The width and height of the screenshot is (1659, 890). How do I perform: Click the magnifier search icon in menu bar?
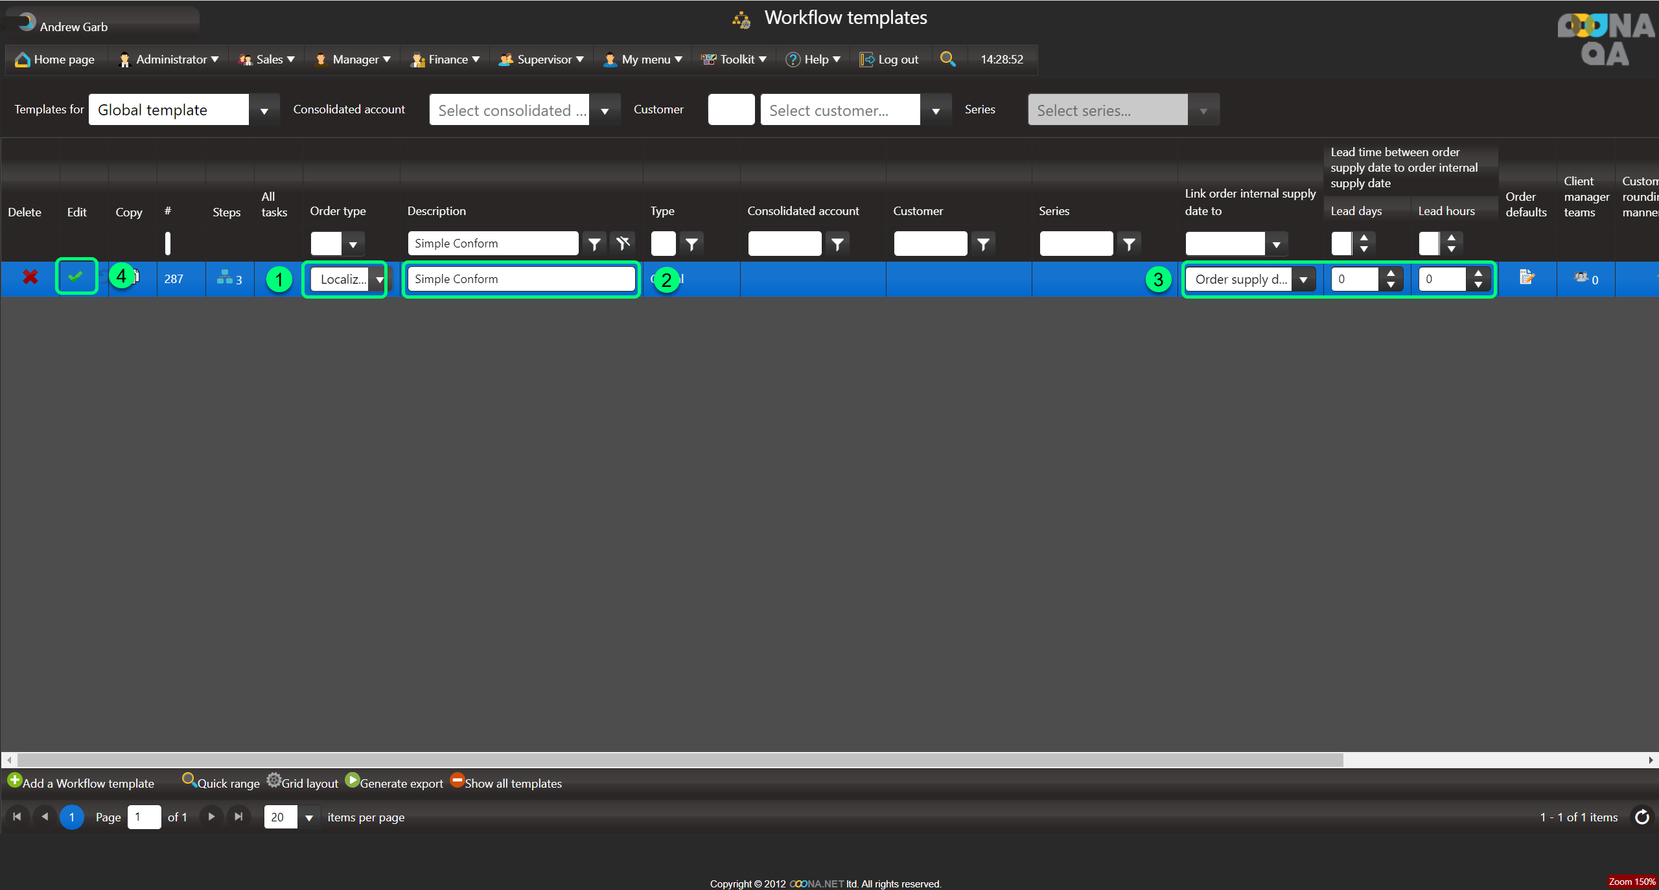(x=947, y=59)
